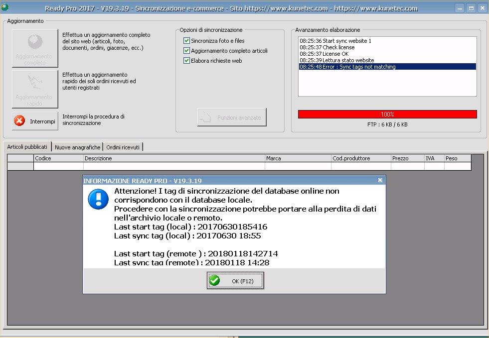Screen dimensions: 489x338
Task: Select log entry Error: Sync tags not matching
Action: (x=387, y=67)
